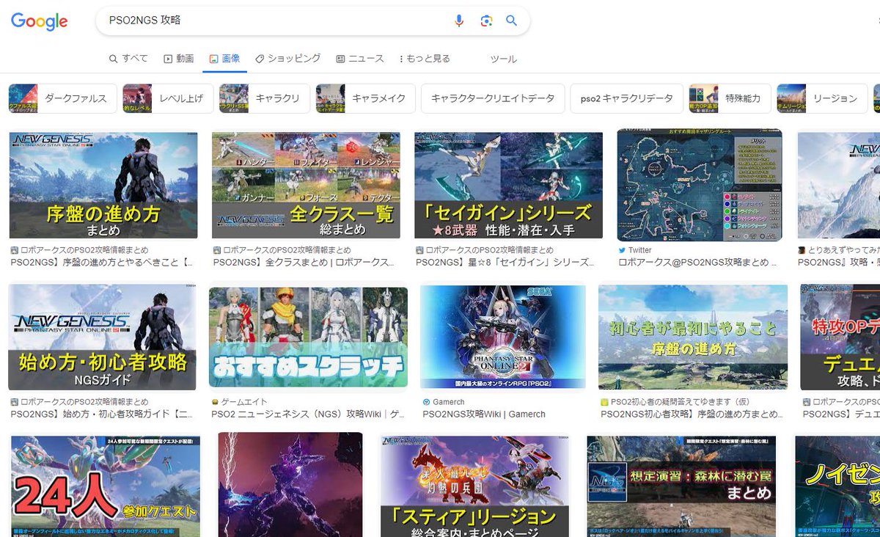Open the 序盤の進め方 まとめ thumbnail
This screenshot has width=880, height=537.
(x=103, y=185)
